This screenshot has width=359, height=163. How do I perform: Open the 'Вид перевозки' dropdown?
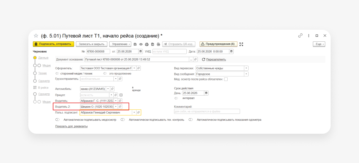pyautogui.click(x=246, y=68)
